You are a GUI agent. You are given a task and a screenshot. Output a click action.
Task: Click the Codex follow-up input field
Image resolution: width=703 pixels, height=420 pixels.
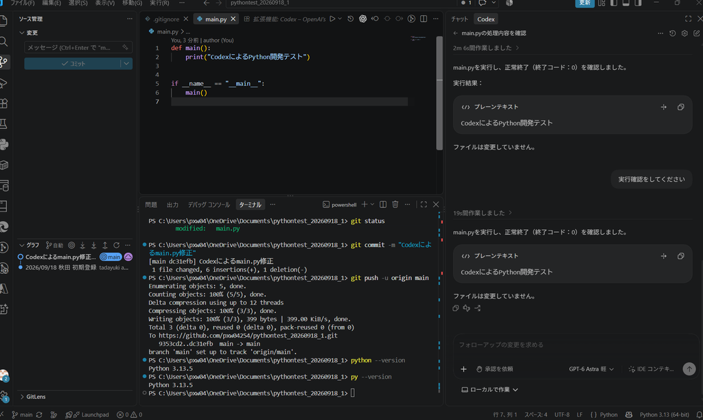(x=573, y=345)
